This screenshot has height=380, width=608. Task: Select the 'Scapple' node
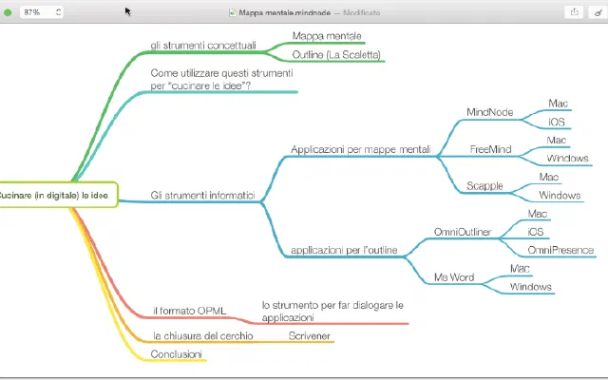484,186
